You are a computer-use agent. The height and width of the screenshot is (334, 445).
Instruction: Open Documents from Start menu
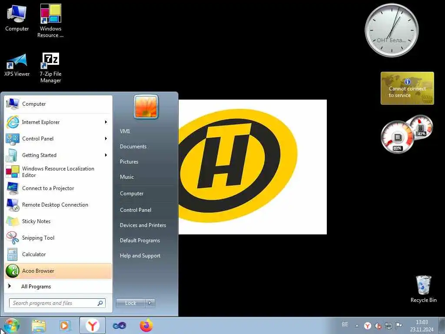pyautogui.click(x=133, y=147)
